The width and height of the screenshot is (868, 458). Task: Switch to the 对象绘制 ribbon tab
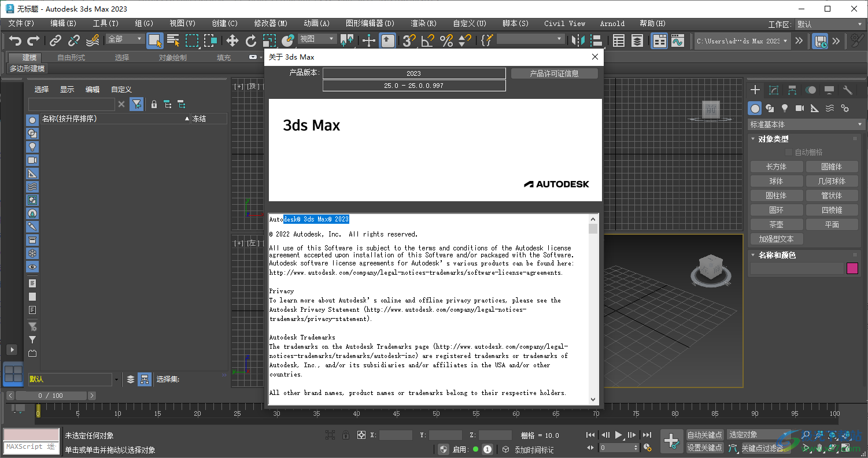[x=173, y=57]
